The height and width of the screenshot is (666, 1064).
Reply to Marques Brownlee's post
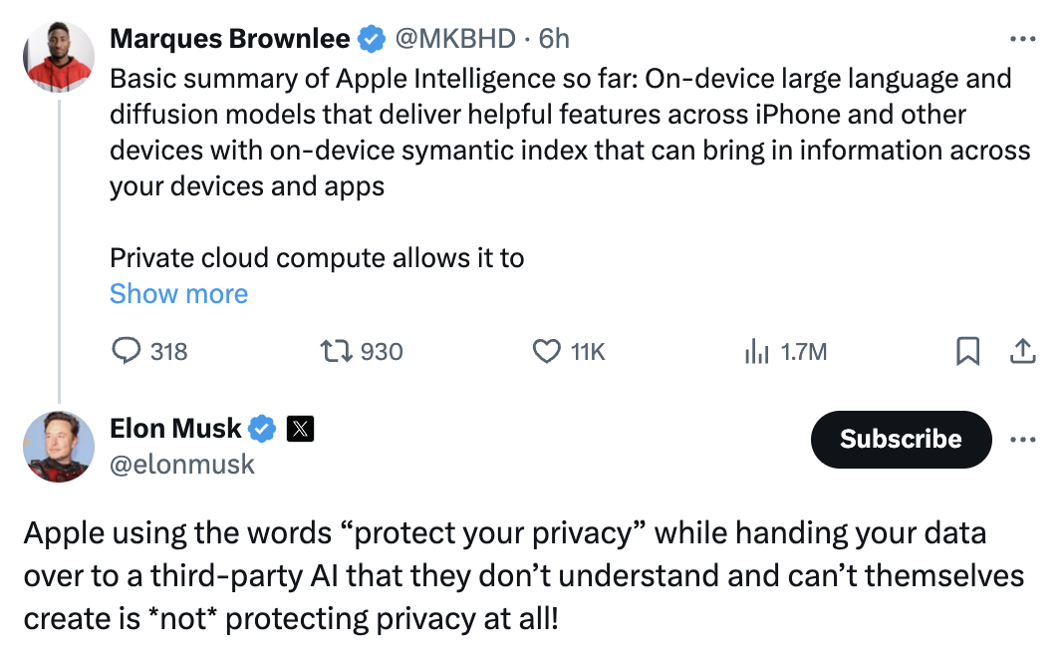[126, 351]
